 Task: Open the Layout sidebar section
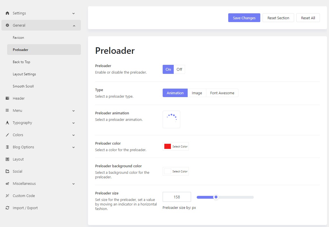point(18,159)
